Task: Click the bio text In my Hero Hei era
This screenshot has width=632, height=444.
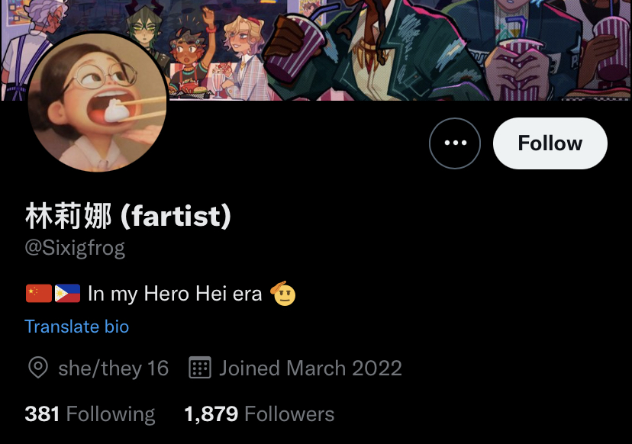Action: coord(175,294)
